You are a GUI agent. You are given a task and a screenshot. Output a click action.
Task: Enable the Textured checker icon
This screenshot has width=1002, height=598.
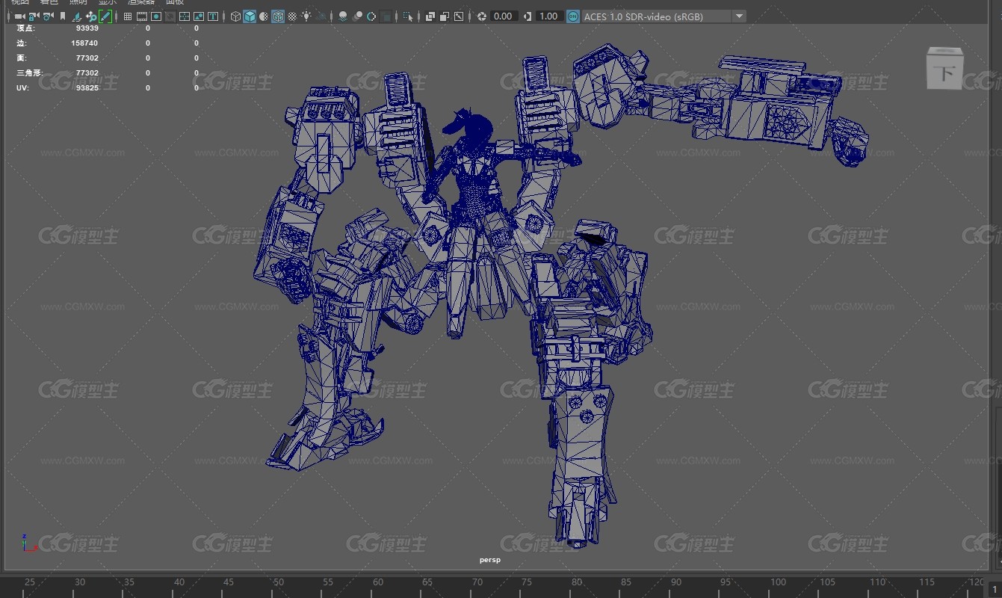[x=292, y=16]
